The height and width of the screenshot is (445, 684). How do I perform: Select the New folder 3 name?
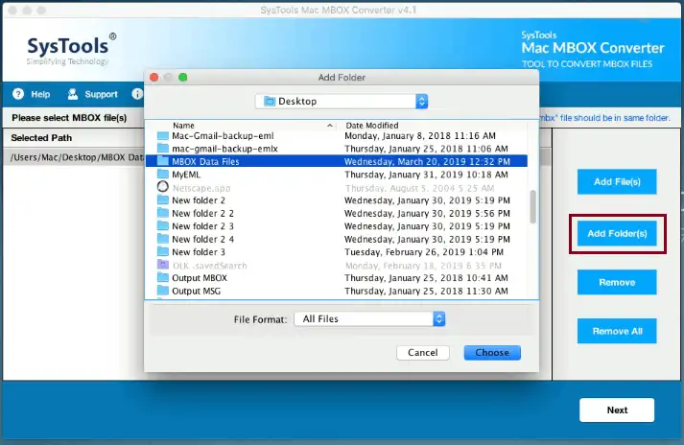point(199,251)
